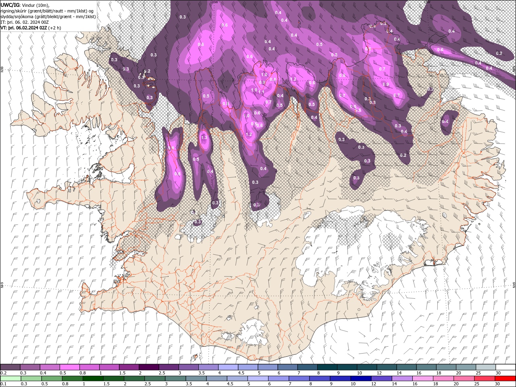Image resolution: width=516 pixels, height=387 pixels.
Task: Pick snow-row swatch between 12 and 14
Action: (387, 367)
